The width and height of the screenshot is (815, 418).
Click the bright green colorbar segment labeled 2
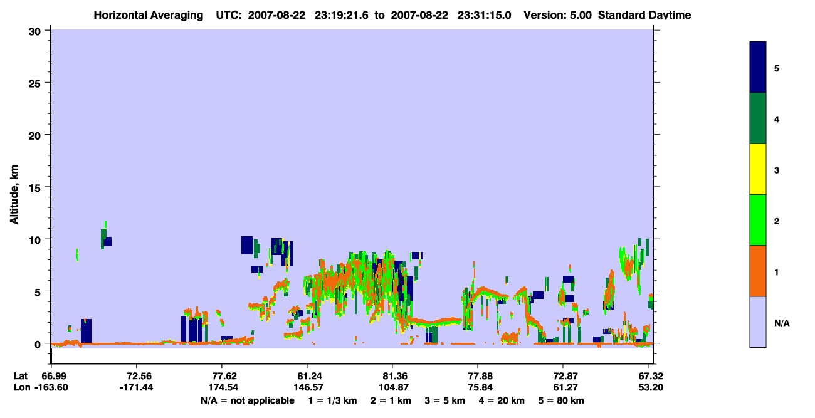758,220
